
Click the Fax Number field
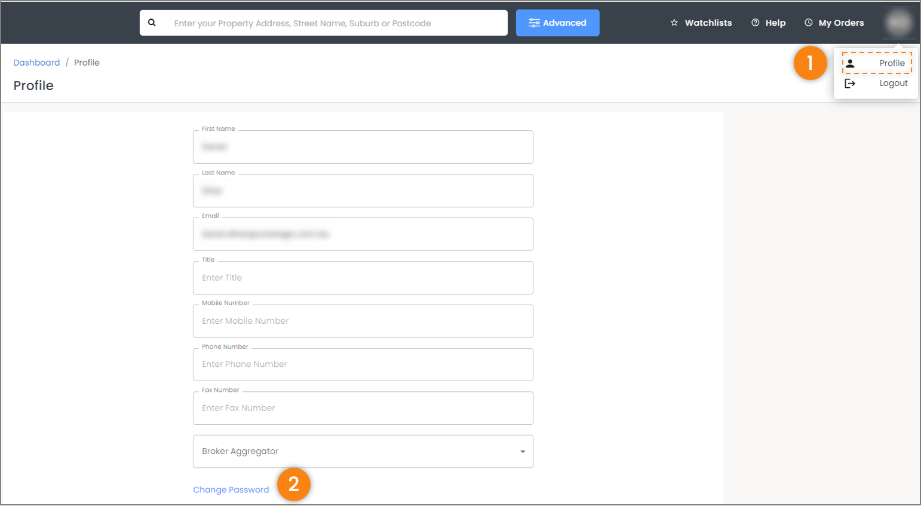pyautogui.click(x=363, y=408)
